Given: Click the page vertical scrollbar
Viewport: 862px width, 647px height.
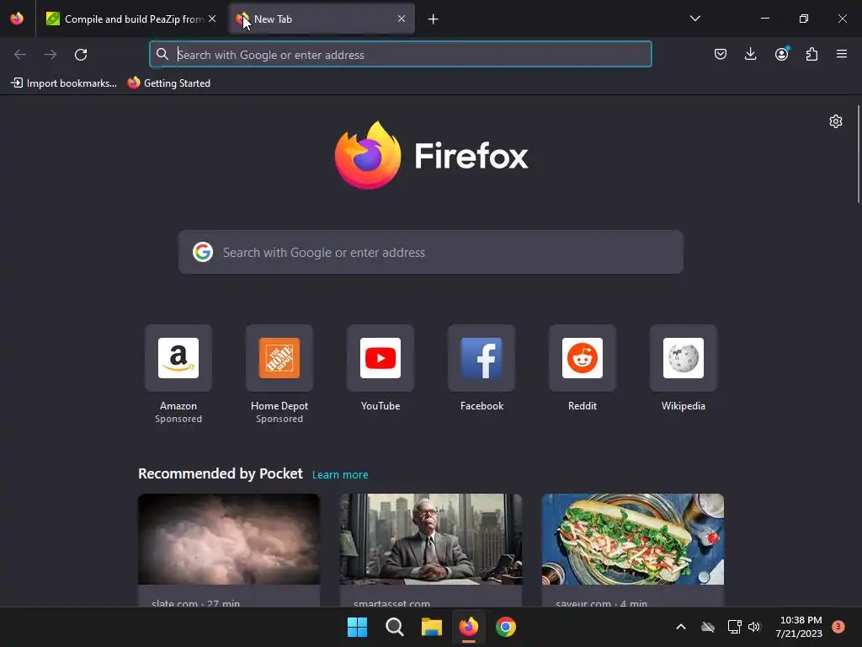Looking at the screenshot, I should click(859, 154).
